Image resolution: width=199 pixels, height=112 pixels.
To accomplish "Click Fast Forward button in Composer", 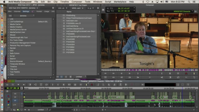I will click(113, 73).
